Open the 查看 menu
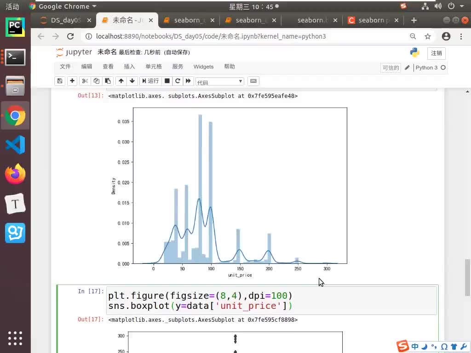Screen dimensions: 471x353 [x=108, y=67]
